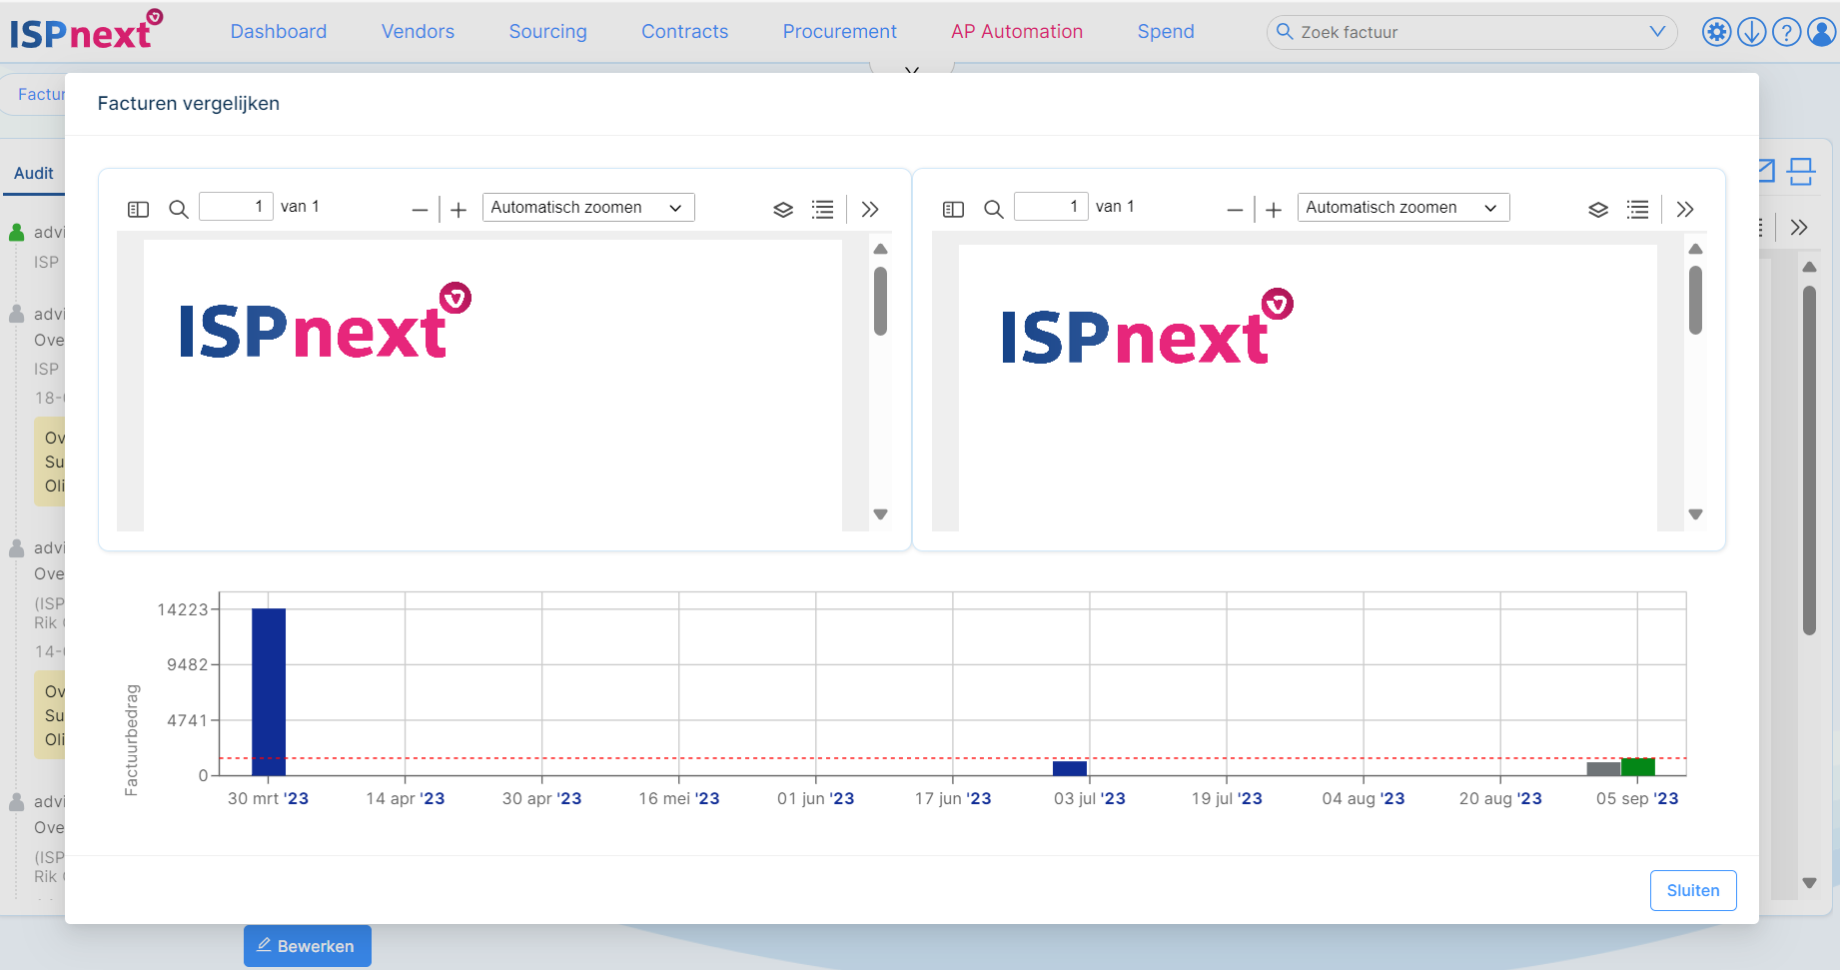Select the grey bar near 05 sep '23

(x=1603, y=769)
